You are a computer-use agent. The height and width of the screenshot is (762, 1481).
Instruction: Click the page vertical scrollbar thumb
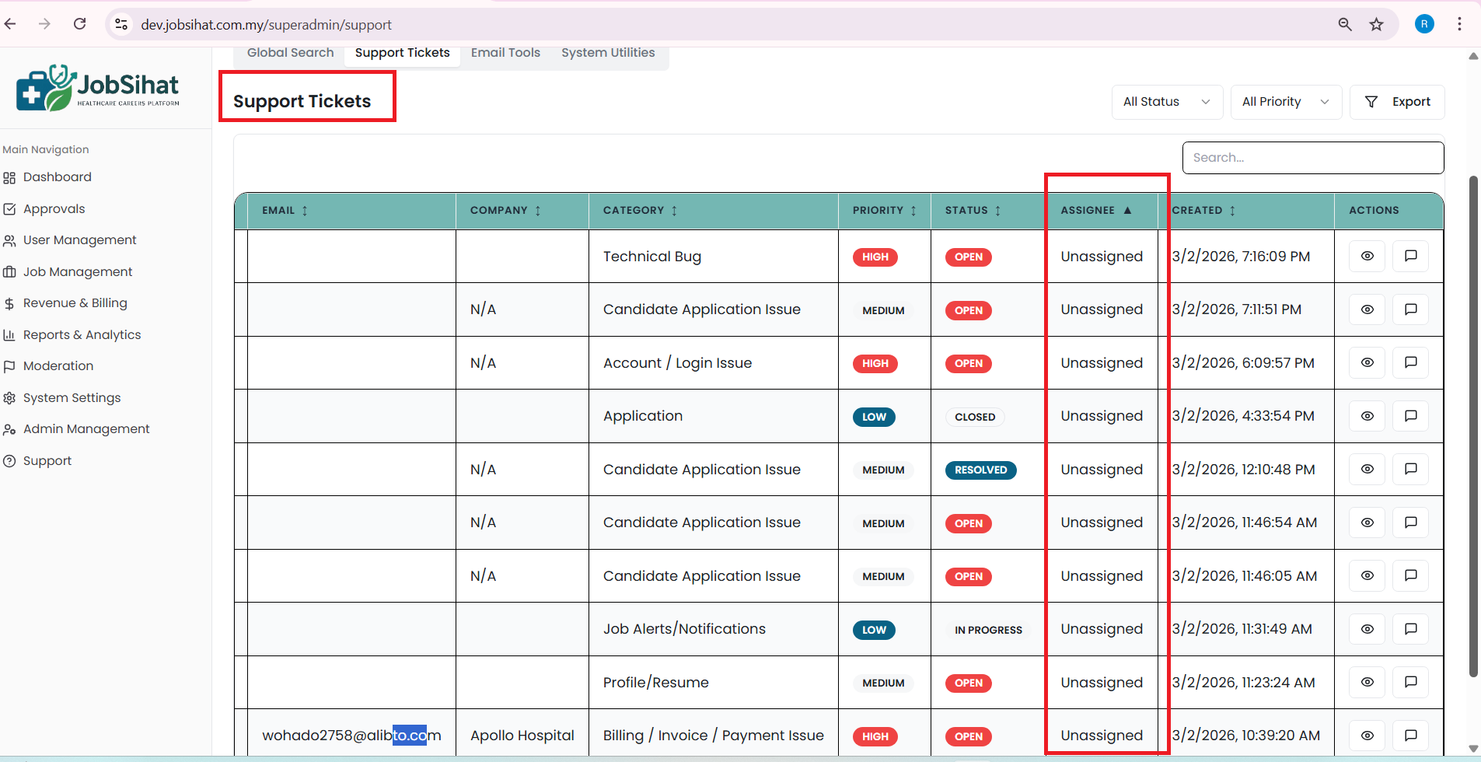point(1472,426)
